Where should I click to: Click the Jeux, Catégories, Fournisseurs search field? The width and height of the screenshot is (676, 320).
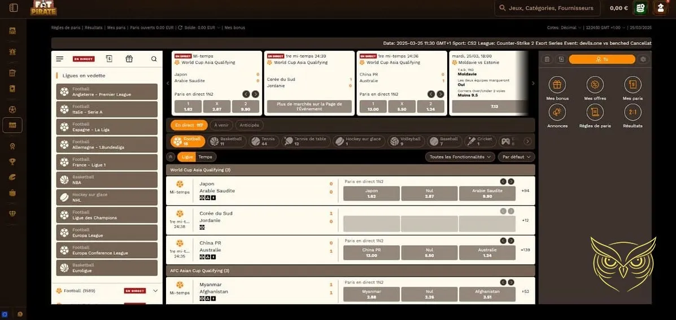pyautogui.click(x=551, y=8)
